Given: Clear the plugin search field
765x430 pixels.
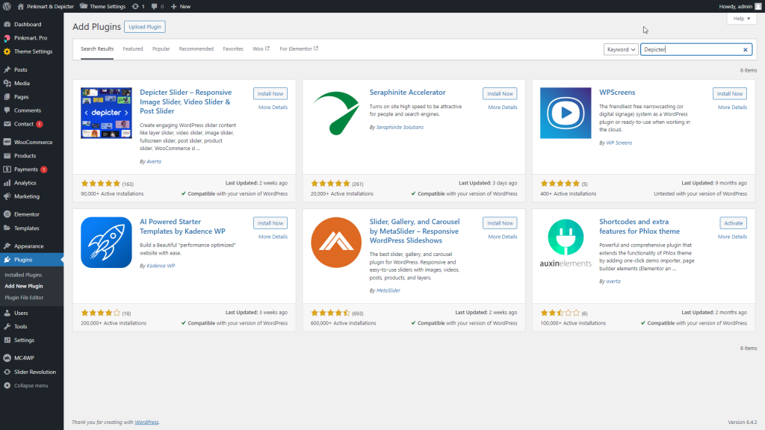Looking at the screenshot, I should [x=745, y=50].
